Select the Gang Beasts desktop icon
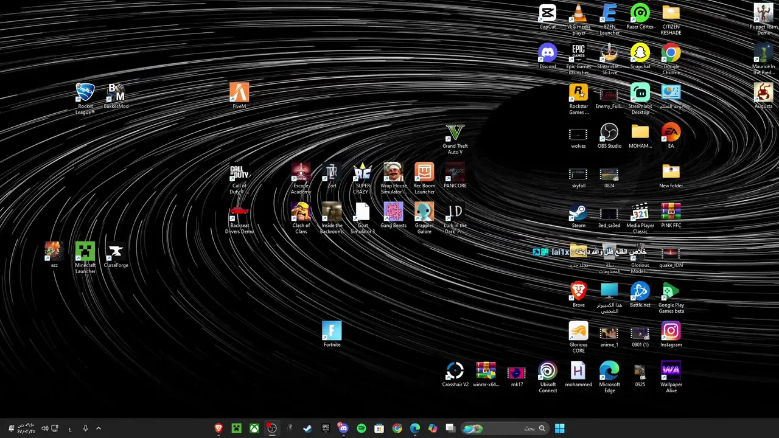 (x=393, y=215)
